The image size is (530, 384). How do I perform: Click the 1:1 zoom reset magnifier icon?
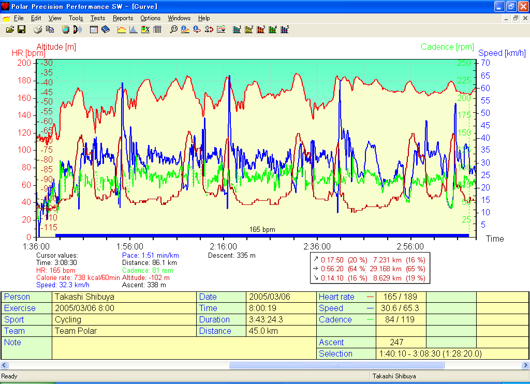click(174, 29)
